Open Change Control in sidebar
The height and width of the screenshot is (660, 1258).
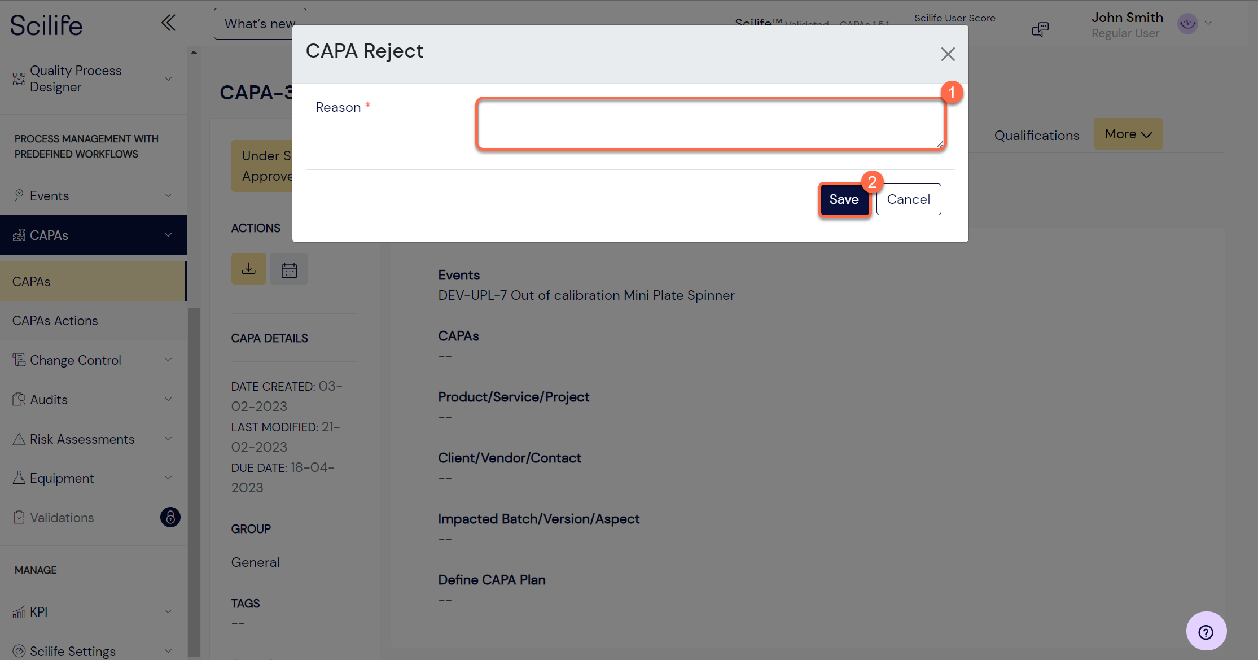[x=76, y=360]
